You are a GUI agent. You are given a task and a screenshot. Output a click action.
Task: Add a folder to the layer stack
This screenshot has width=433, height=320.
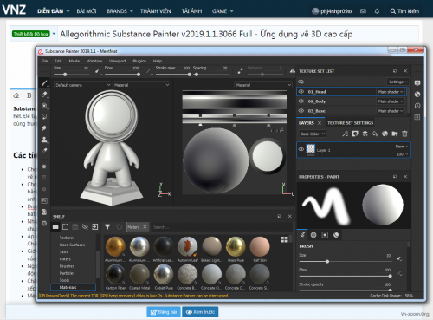coord(395,134)
